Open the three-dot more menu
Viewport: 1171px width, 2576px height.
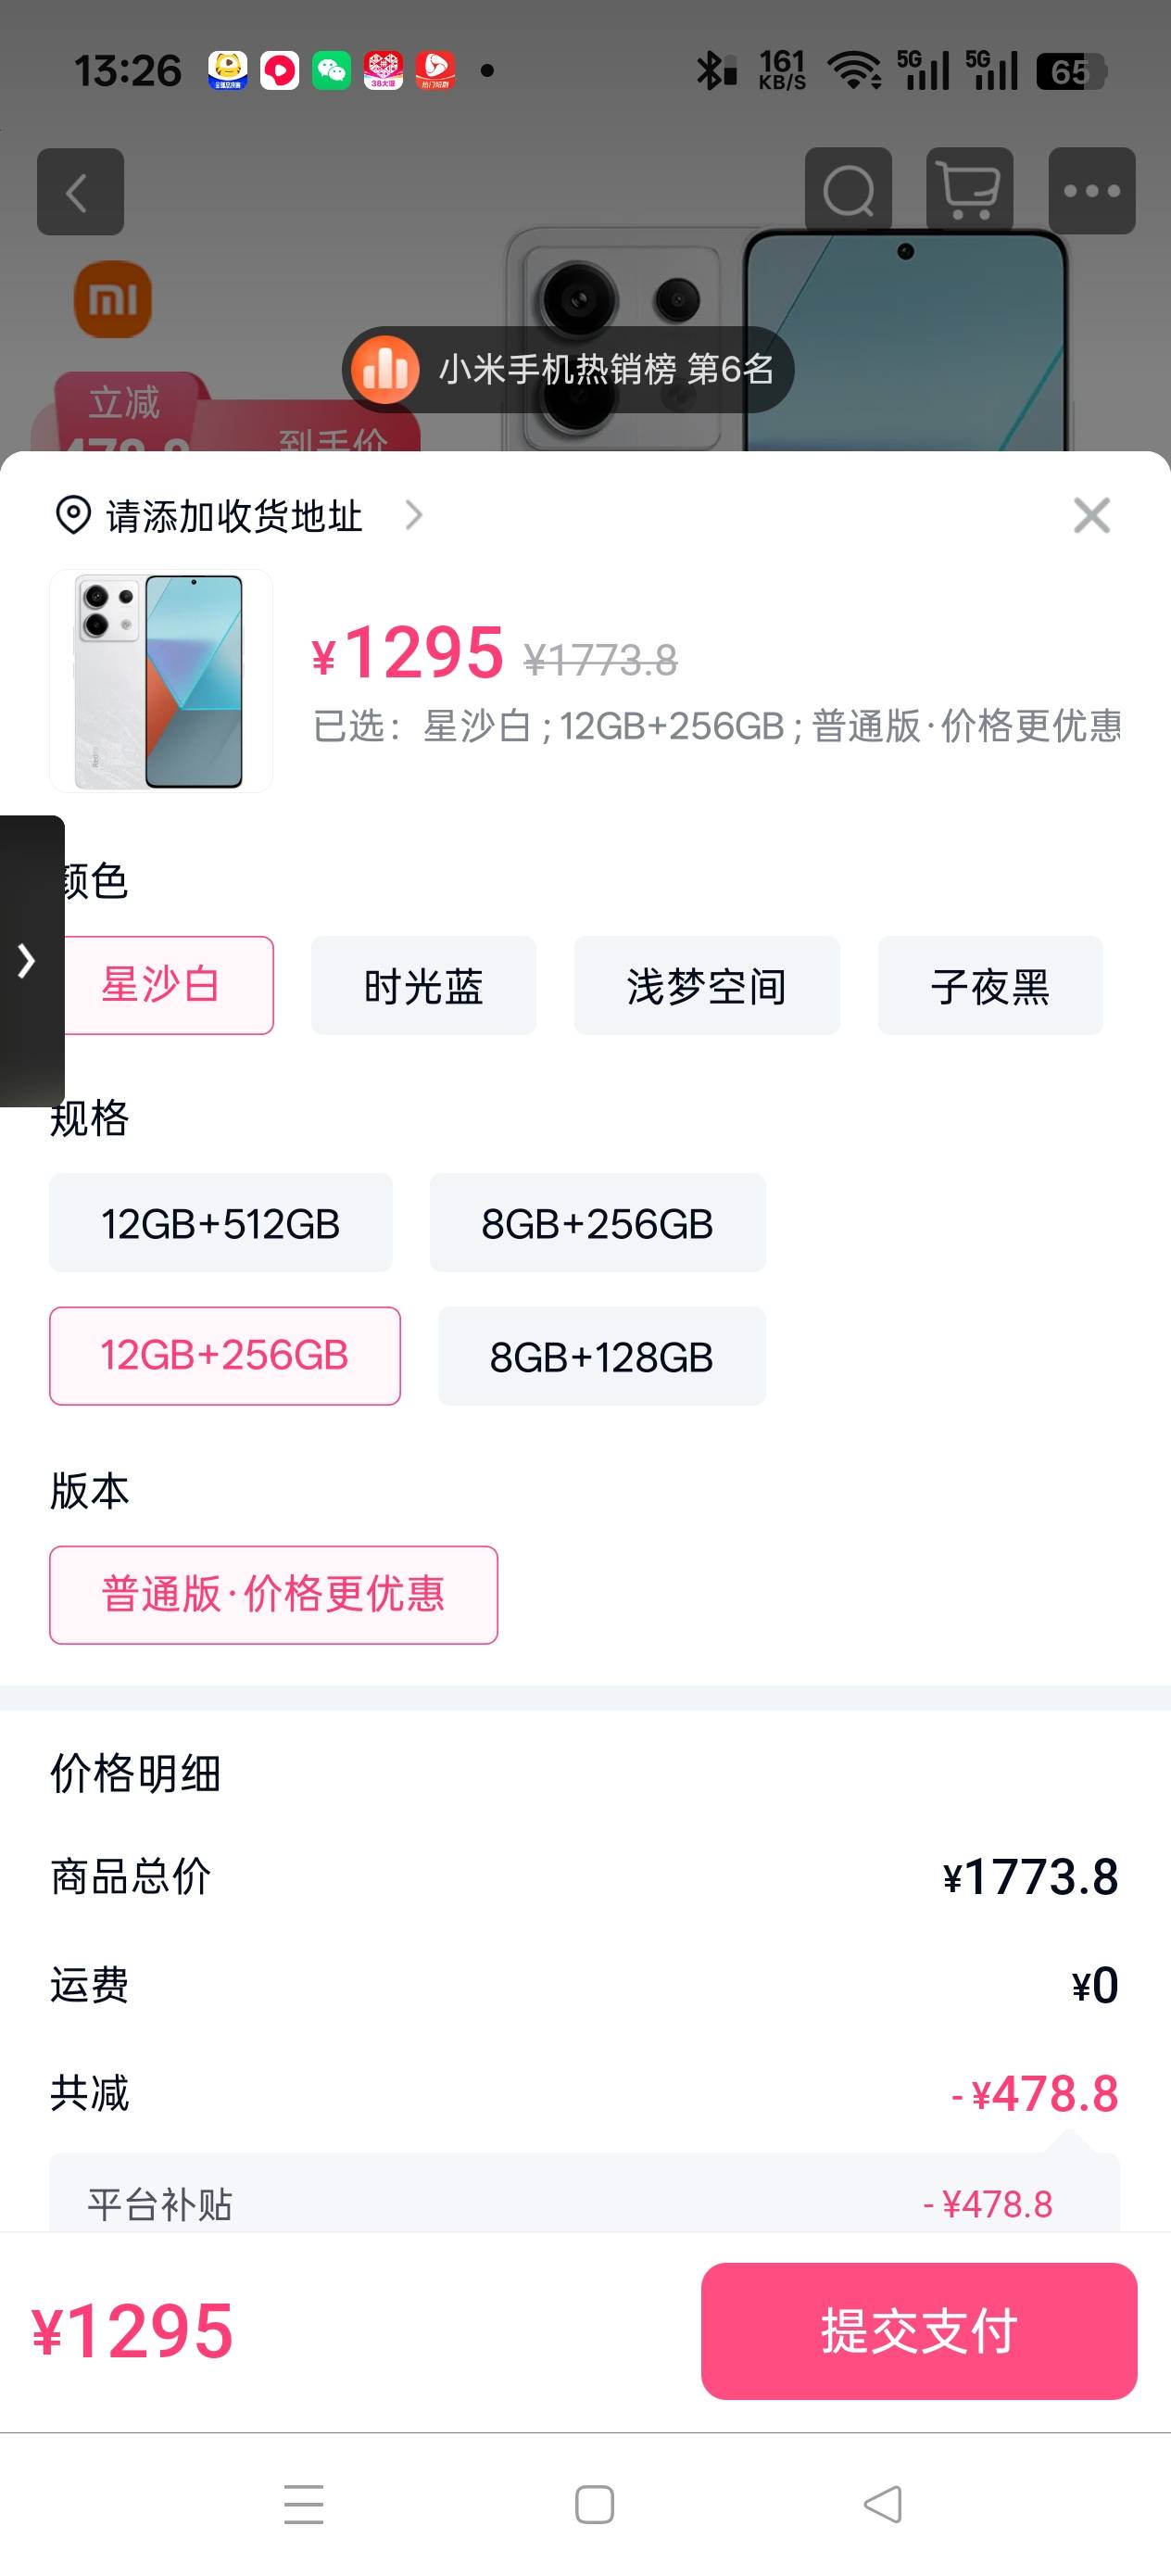tap(1091, 191)
